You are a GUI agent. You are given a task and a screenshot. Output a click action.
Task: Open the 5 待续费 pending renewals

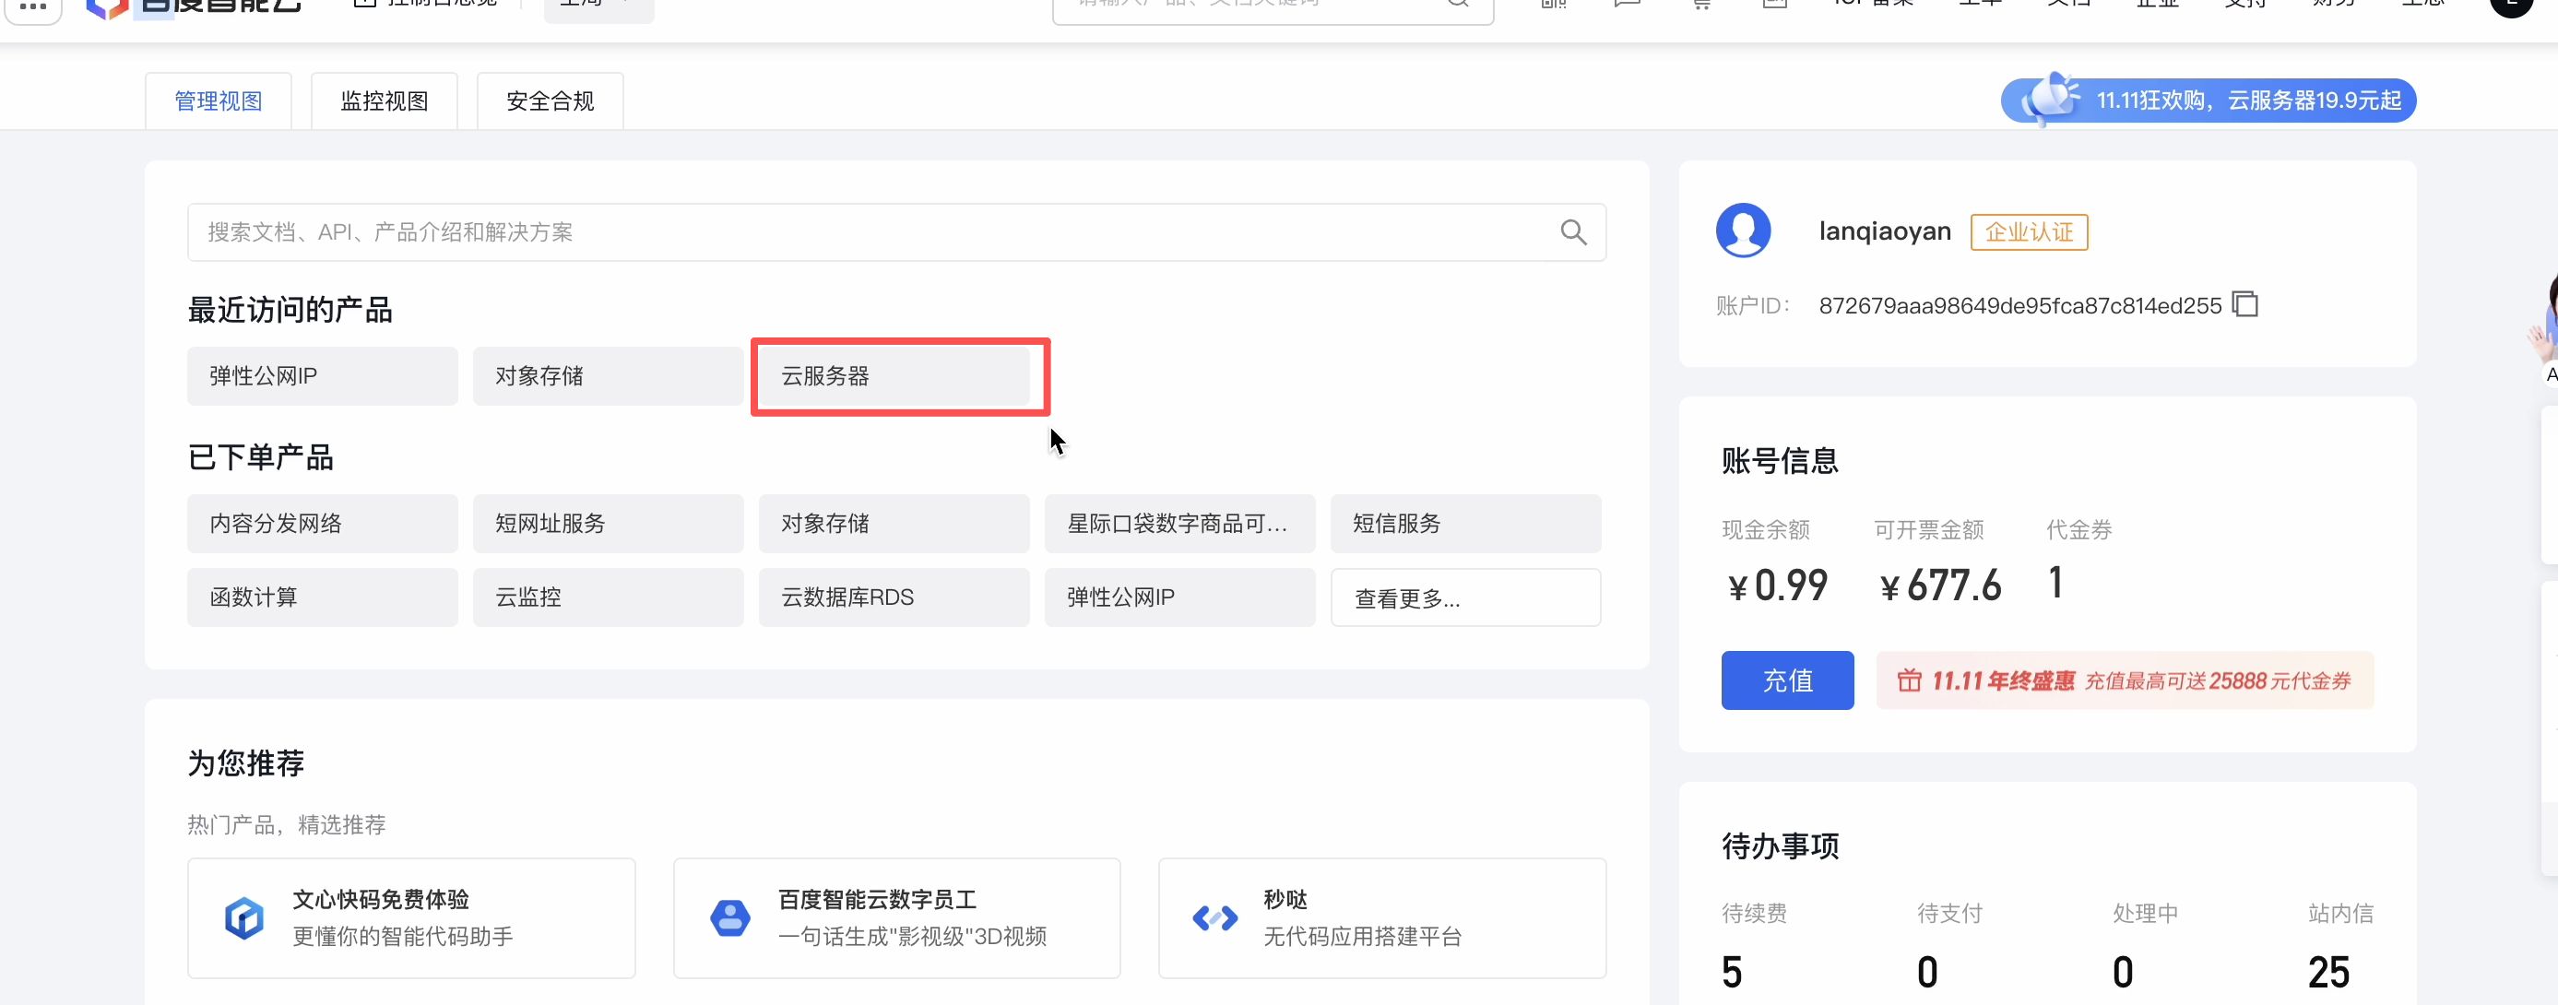click(1732, 971)
